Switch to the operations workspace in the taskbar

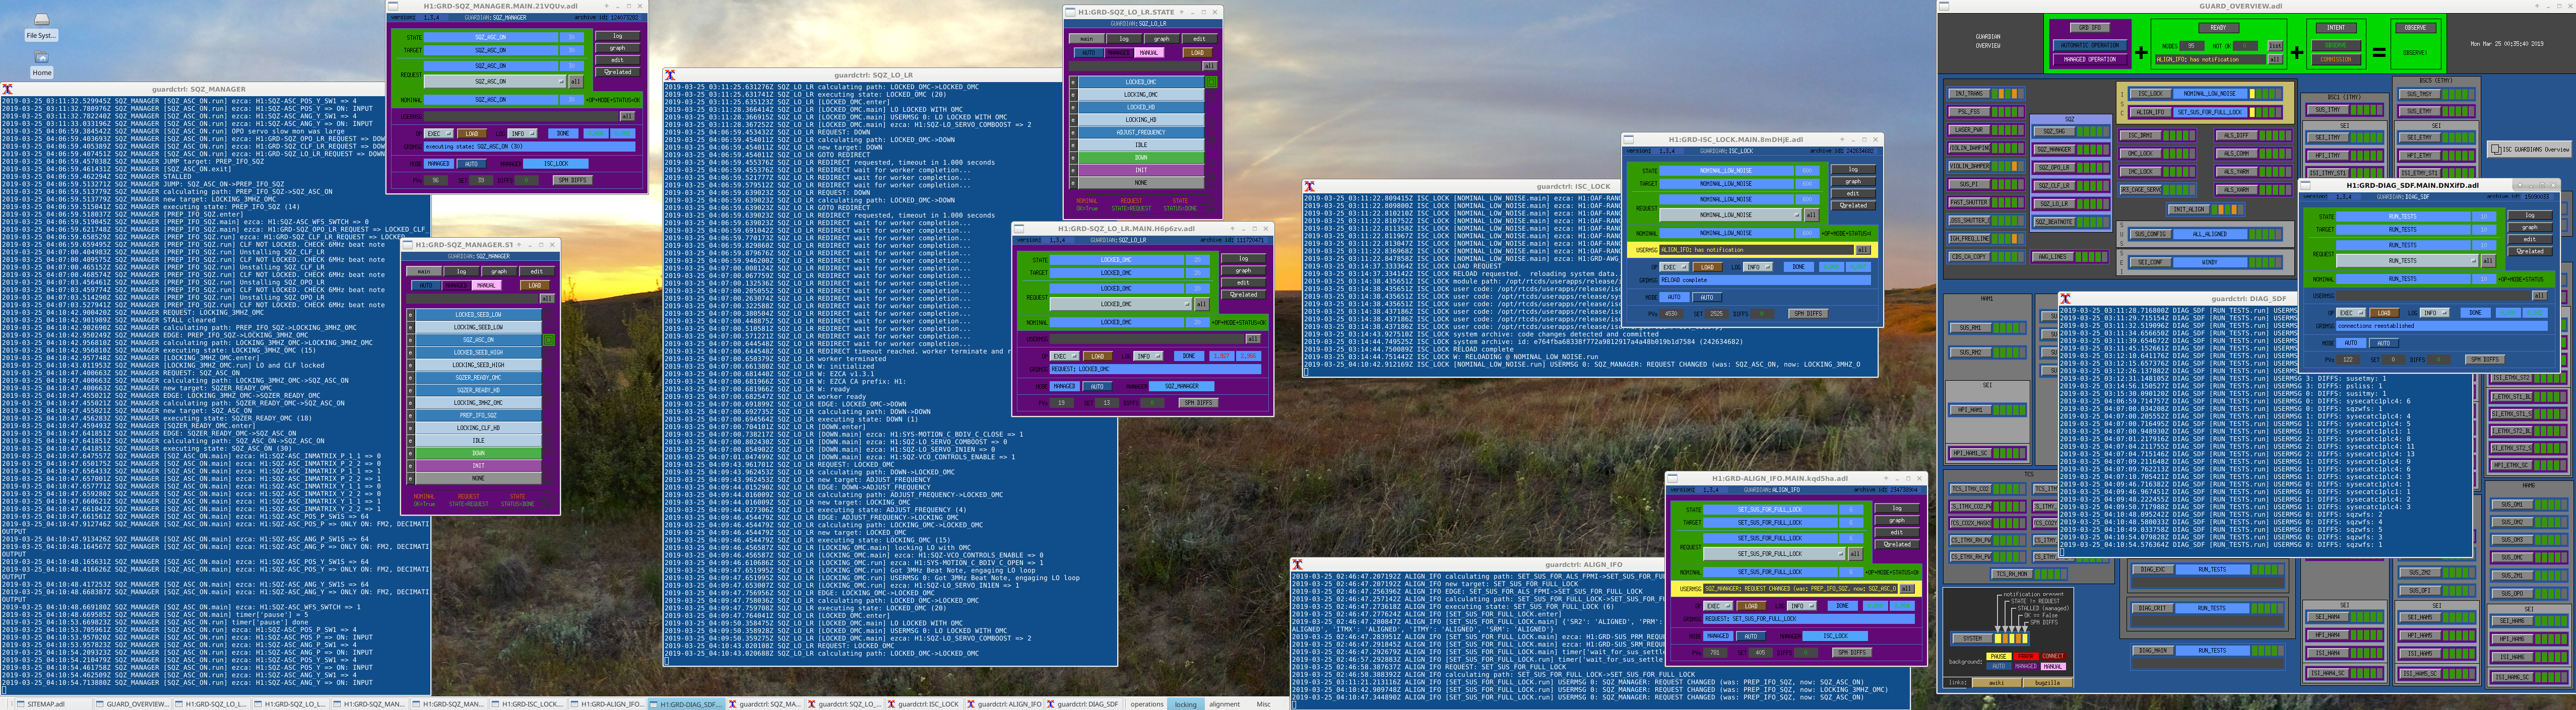tap(1147, 704)
